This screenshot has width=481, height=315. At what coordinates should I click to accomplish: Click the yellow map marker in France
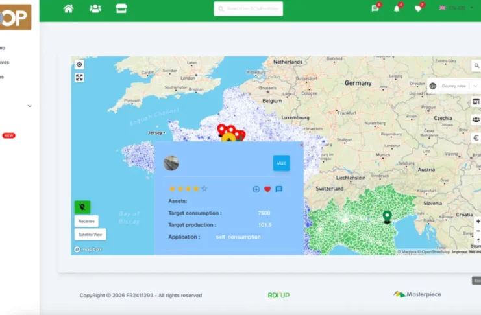click(x=228, y=138)
